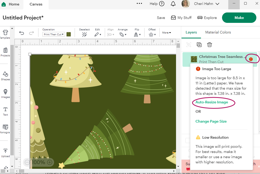Open the Shapes tool in sidebar
The height and width of the screenshot is (174, 260).
(5, 76)
